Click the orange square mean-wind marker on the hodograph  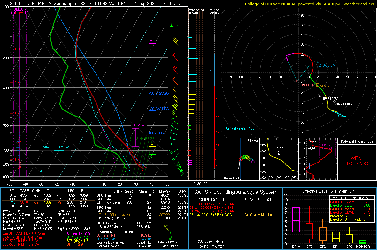tap(317, 85)
